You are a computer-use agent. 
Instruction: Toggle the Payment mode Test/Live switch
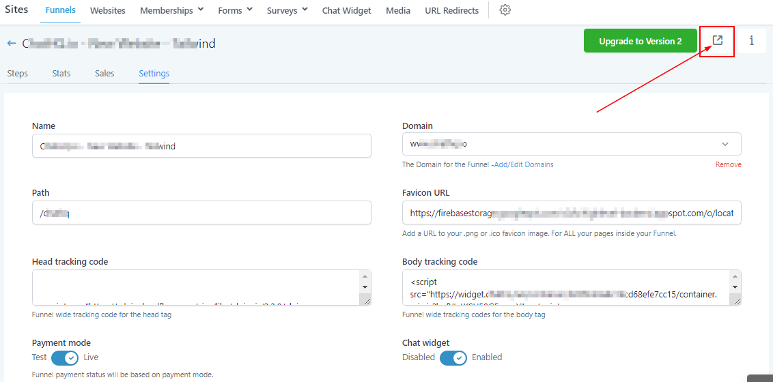(x=65, y=357)
